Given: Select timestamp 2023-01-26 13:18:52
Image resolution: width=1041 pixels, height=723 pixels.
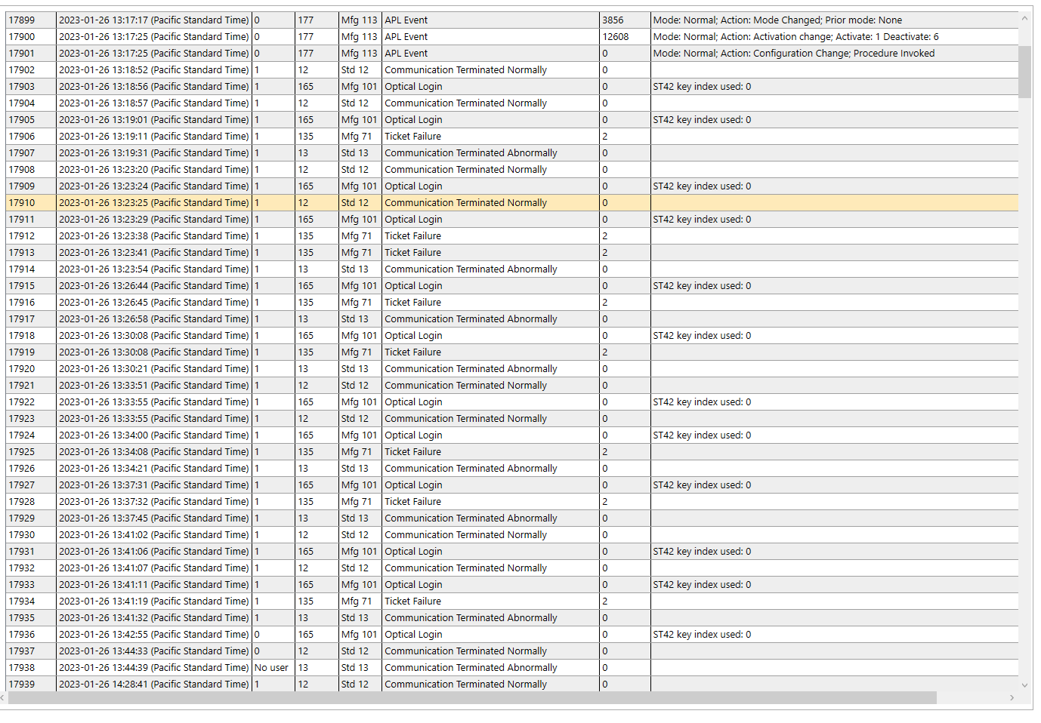Looking at the screenshot, I should pyautogui.click(x=154, y=70).
